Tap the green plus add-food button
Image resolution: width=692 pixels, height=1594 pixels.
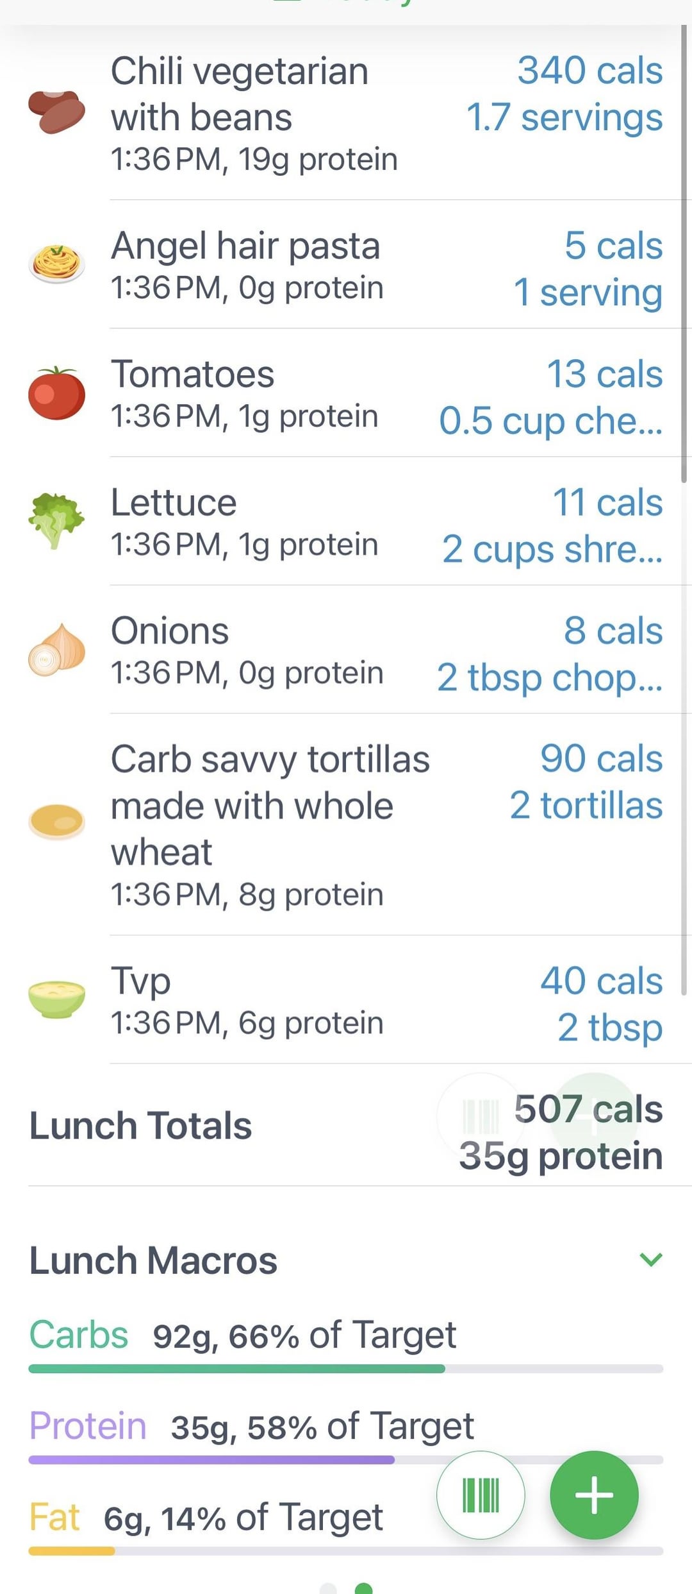click(594, 1495)
